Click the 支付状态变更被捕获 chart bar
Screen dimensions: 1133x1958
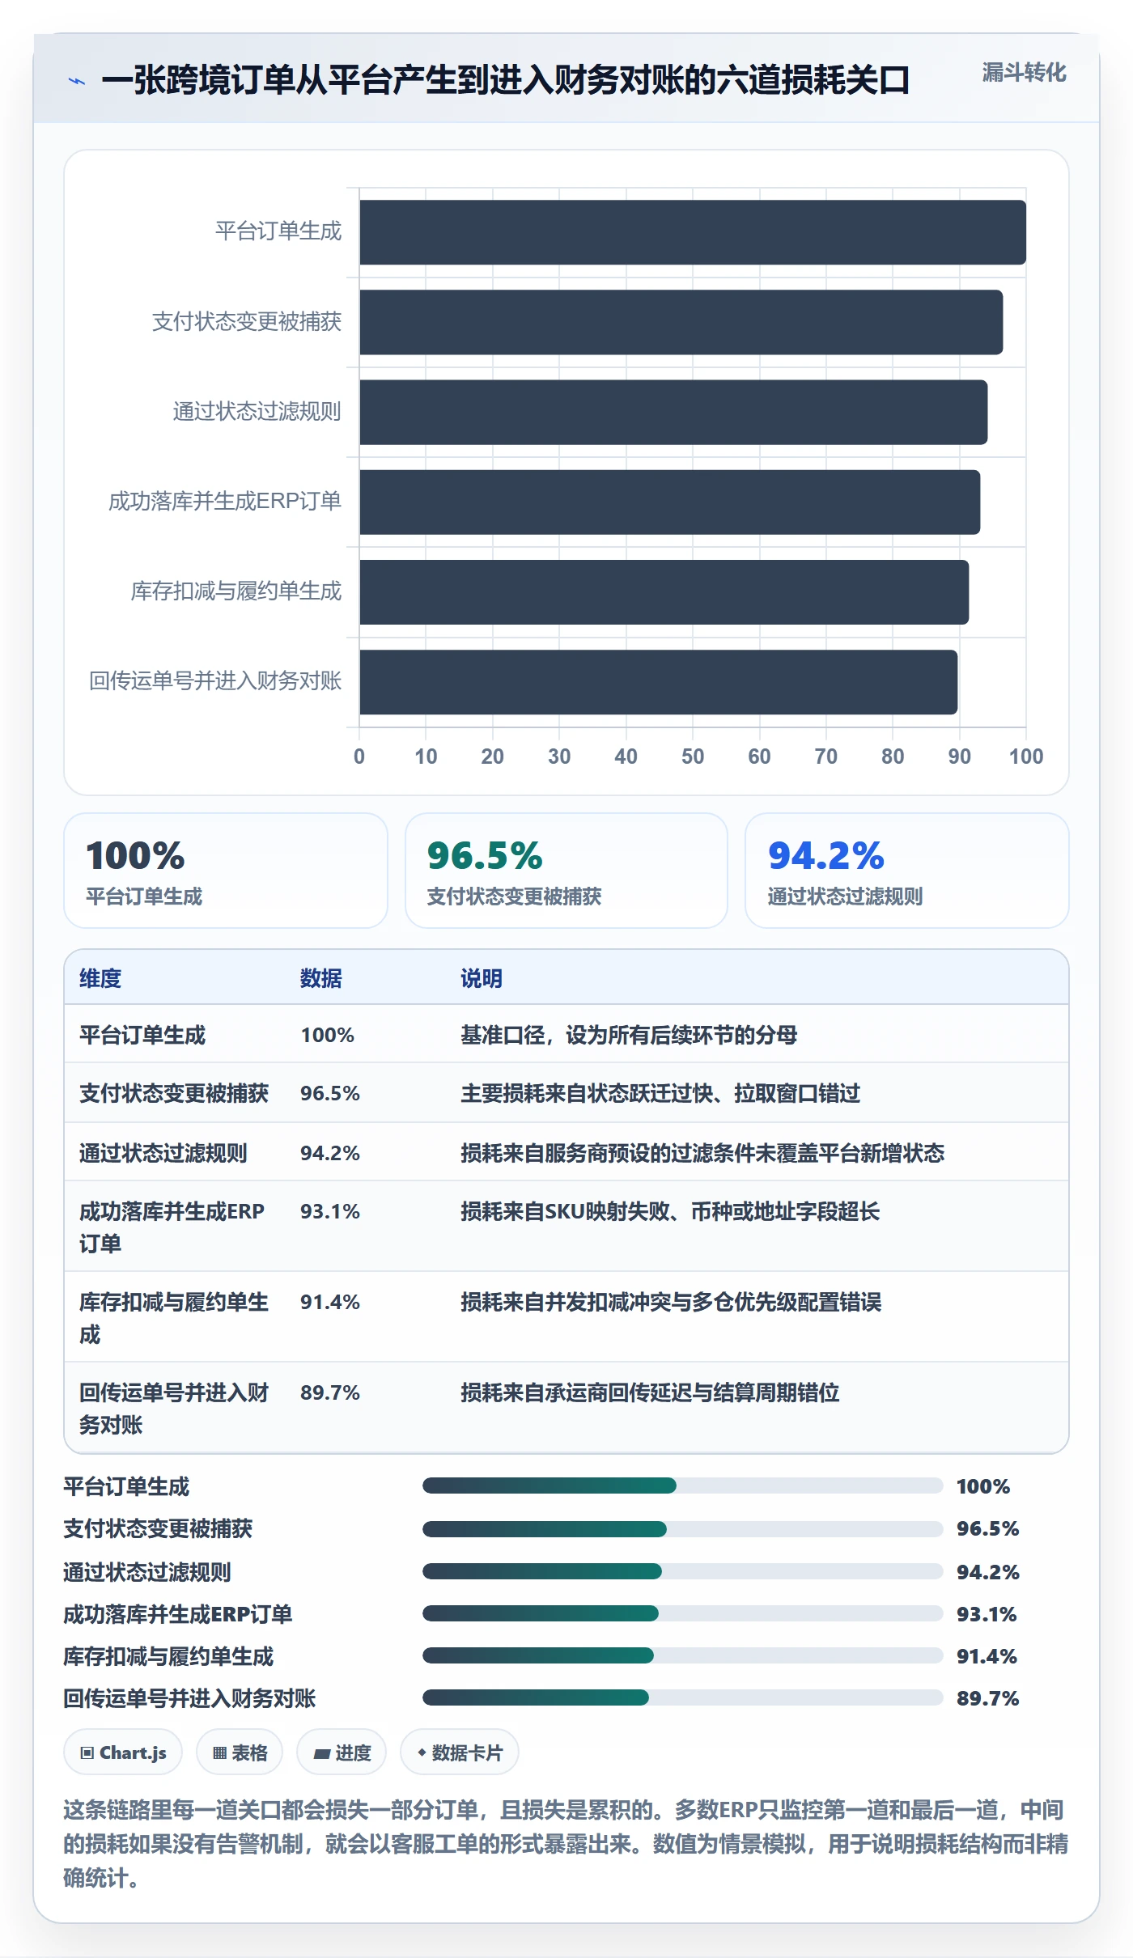(x=681, y=322)
